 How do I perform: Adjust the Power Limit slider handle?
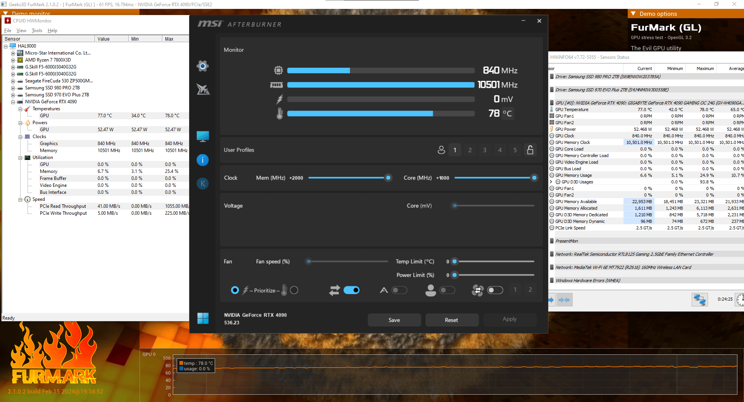455,275
